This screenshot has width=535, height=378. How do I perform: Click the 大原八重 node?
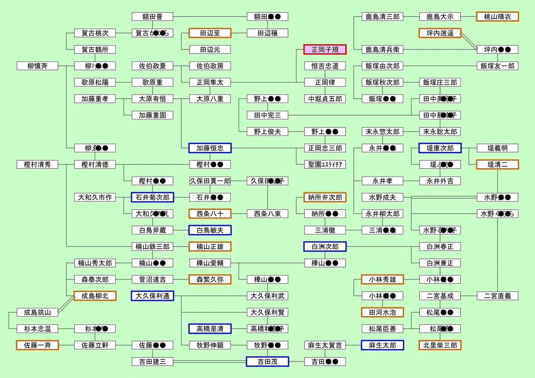coord(210,99)
